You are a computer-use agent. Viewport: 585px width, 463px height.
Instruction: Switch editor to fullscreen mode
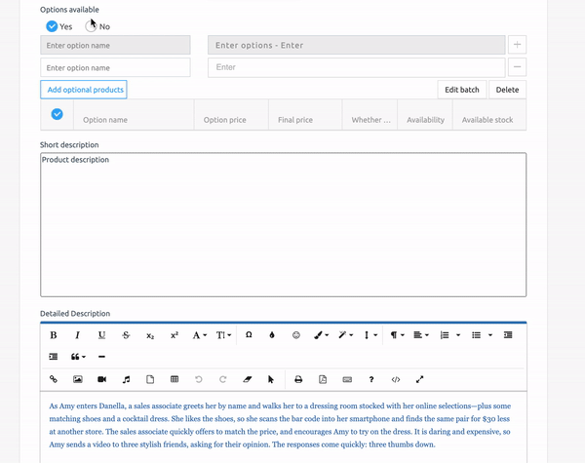pos(420,379)
